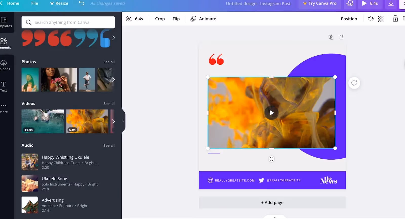
Task: Open the Elements sidebar tab
Action: coord(6,44)
